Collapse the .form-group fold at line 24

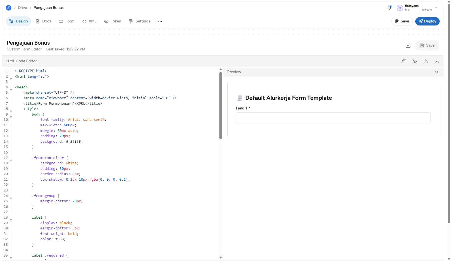pyautogui.click(x=11, y=198)
